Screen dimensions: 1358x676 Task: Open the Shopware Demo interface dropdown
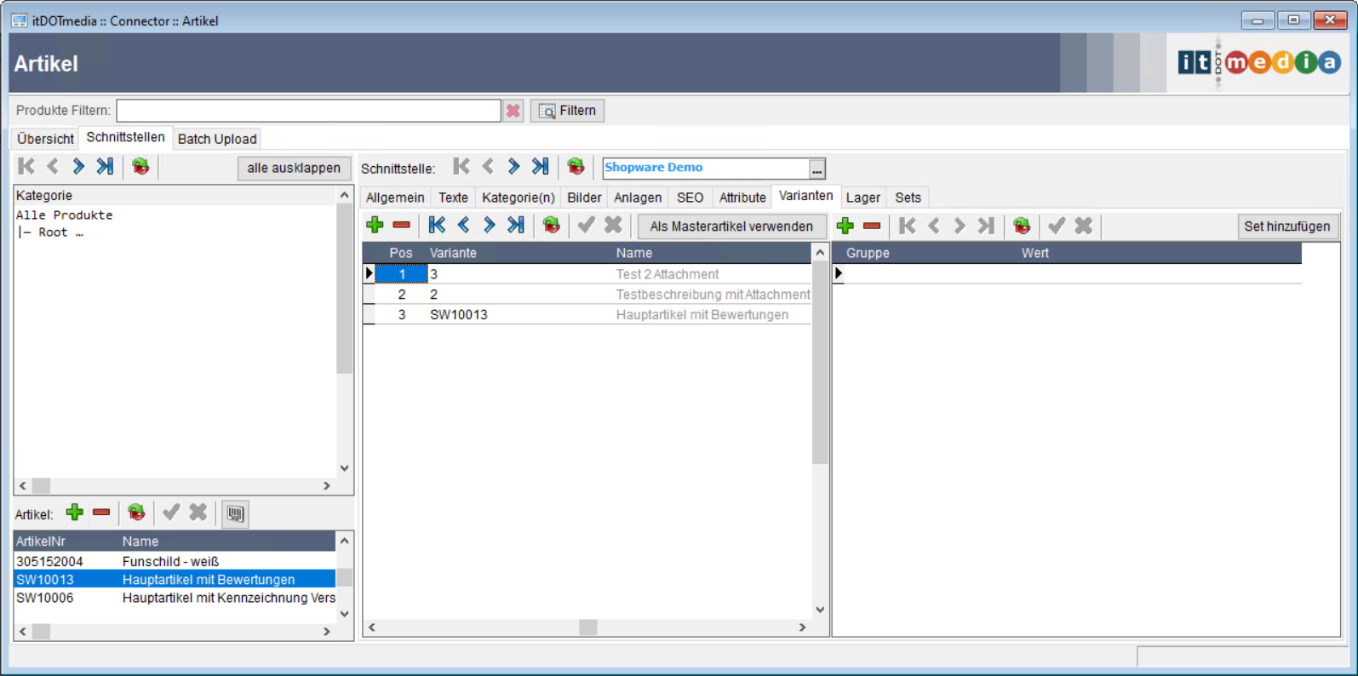click(x=817, y=169)
